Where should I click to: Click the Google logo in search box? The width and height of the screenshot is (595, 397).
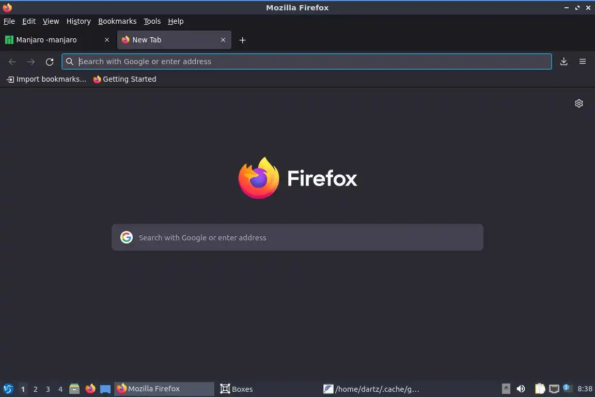point(127,237)
